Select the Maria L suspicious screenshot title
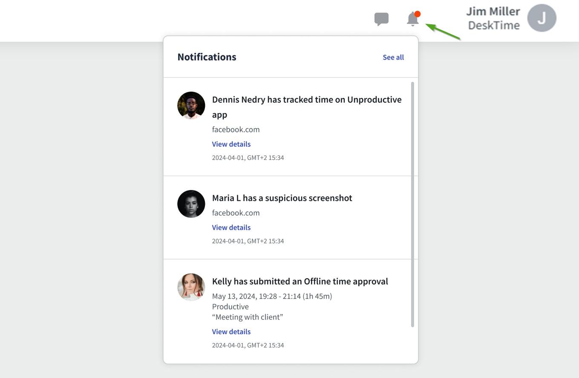This screenshot has width=579, height=378. [282, 198]
